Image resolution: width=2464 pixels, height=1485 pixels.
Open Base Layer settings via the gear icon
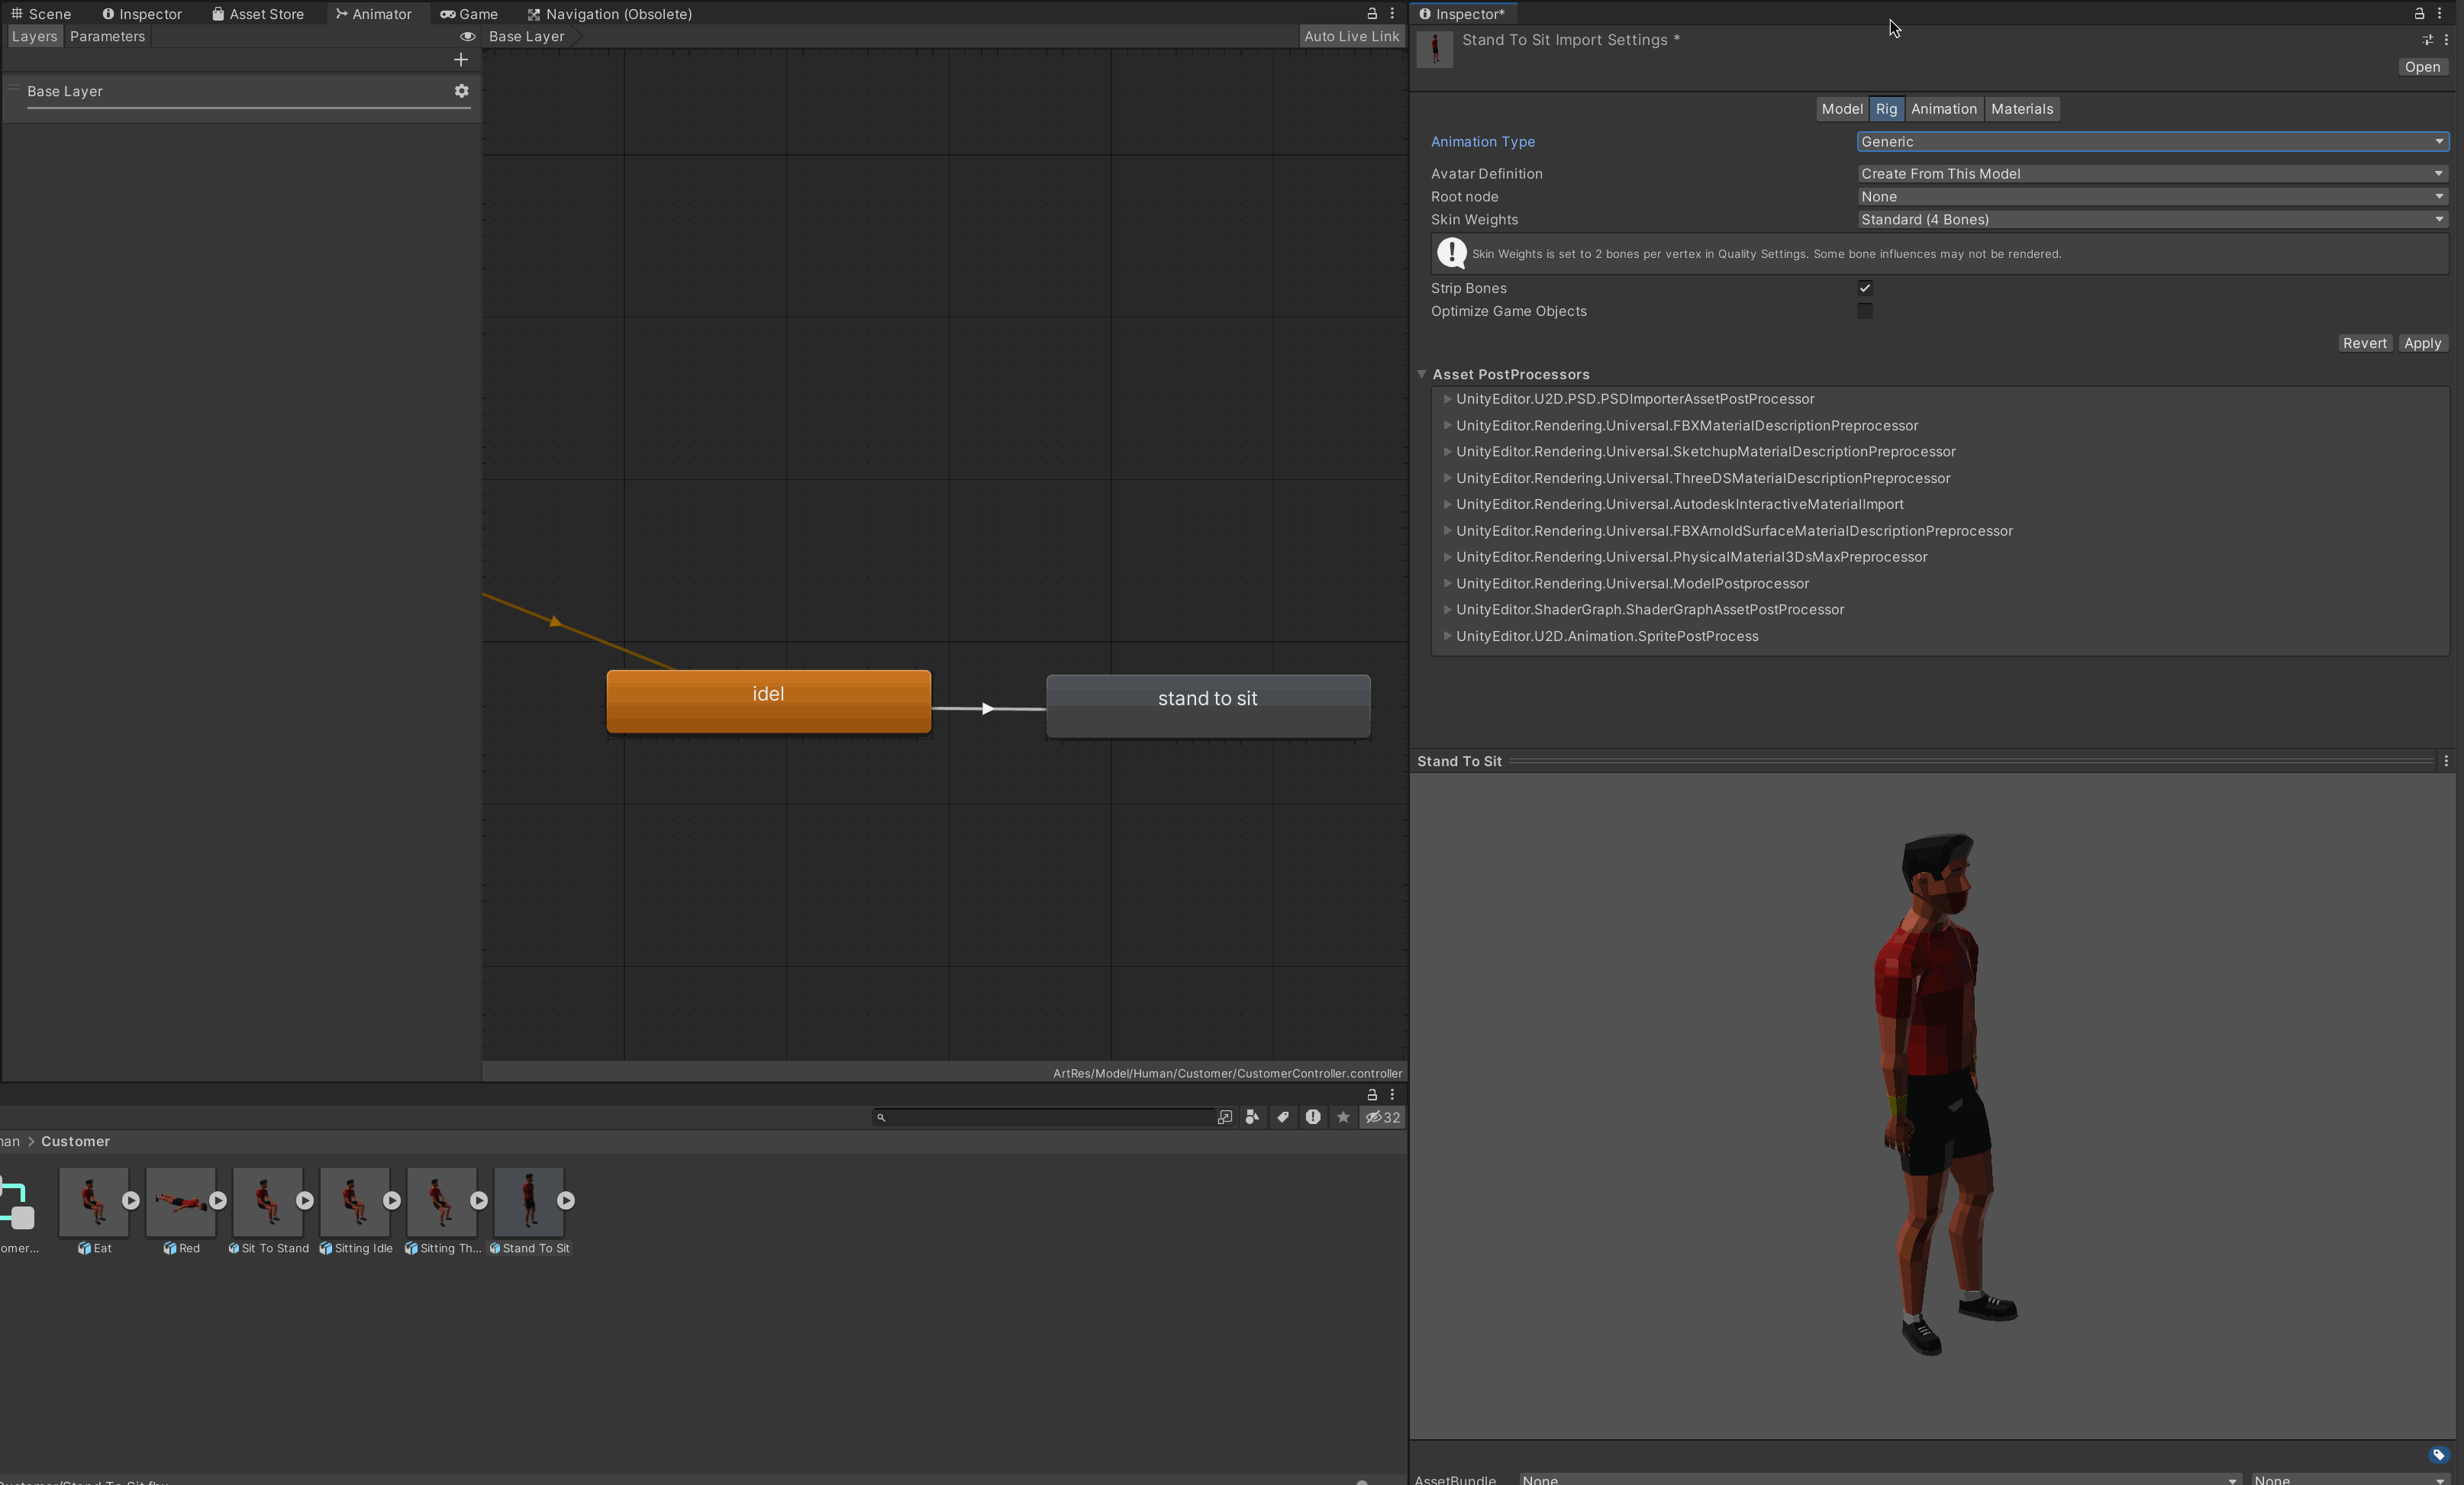pos(461,91)
